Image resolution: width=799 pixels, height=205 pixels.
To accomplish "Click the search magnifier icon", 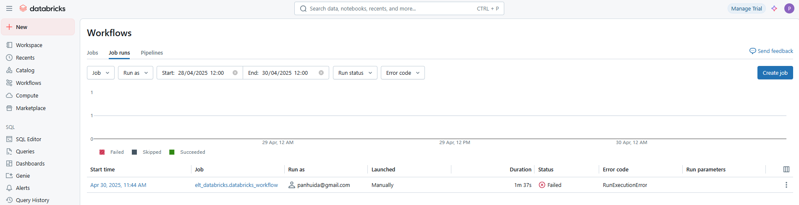I will tap(303, 8).
